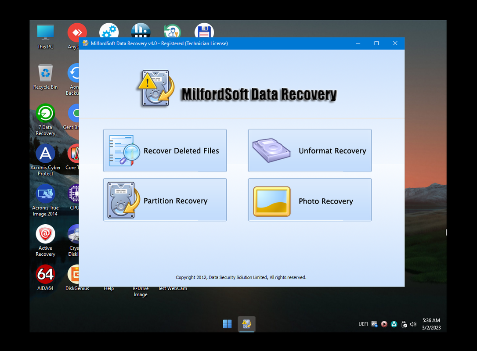Maximize the MilfordSoft Data Recovery window

click(376, 43)
